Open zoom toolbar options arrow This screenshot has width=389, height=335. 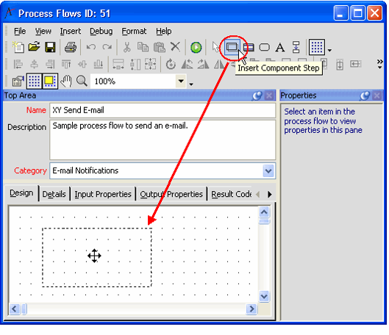coord(191,84)
